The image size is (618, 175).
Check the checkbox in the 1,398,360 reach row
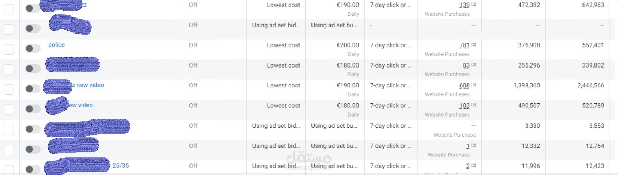pyautogui.click(x=9, y=89)
